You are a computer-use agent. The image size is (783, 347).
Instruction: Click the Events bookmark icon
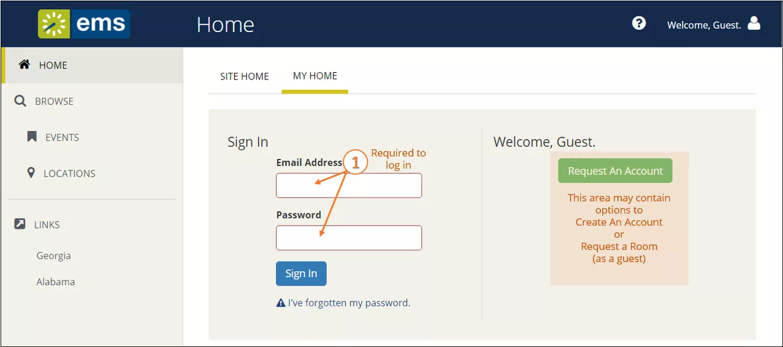32,136
